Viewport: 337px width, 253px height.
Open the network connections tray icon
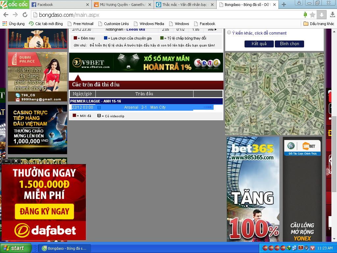tap(294, 248)
